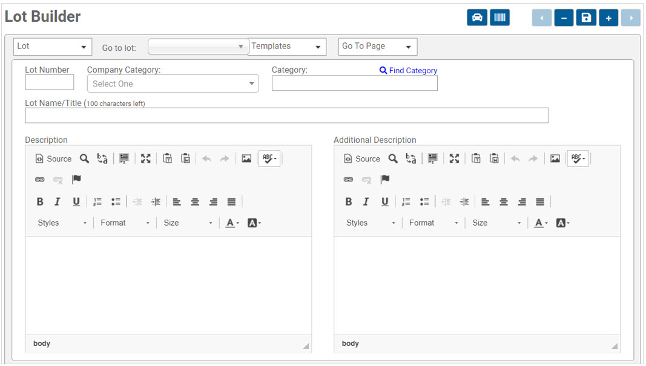Select All icon in Description toolbar
Screen dimensions: 646x366
(124, 158)
